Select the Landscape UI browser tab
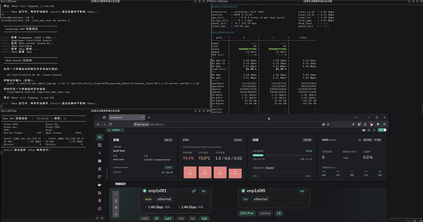This screenshot has height=222, width=423. (127, 117)
